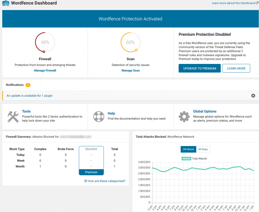Switch chart to 30 Days tab
Viewport: 259px width, 212px height.
[203, 149]
